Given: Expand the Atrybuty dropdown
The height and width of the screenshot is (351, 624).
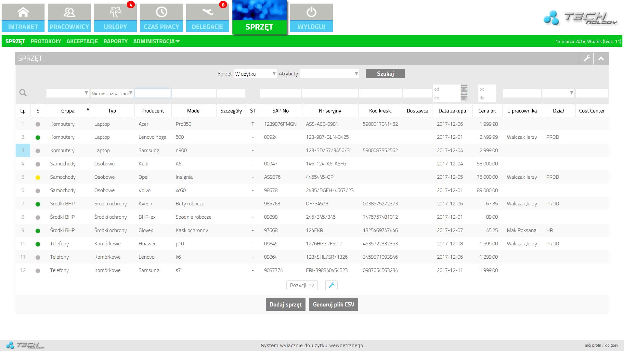Looking at the screenshot, I should [x=329, y=74].
